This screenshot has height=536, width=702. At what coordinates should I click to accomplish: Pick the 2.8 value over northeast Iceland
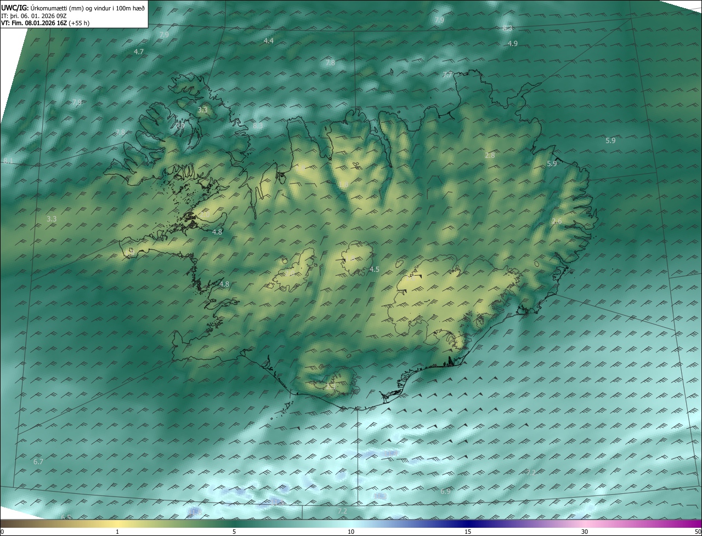click(x=490, y=156)
